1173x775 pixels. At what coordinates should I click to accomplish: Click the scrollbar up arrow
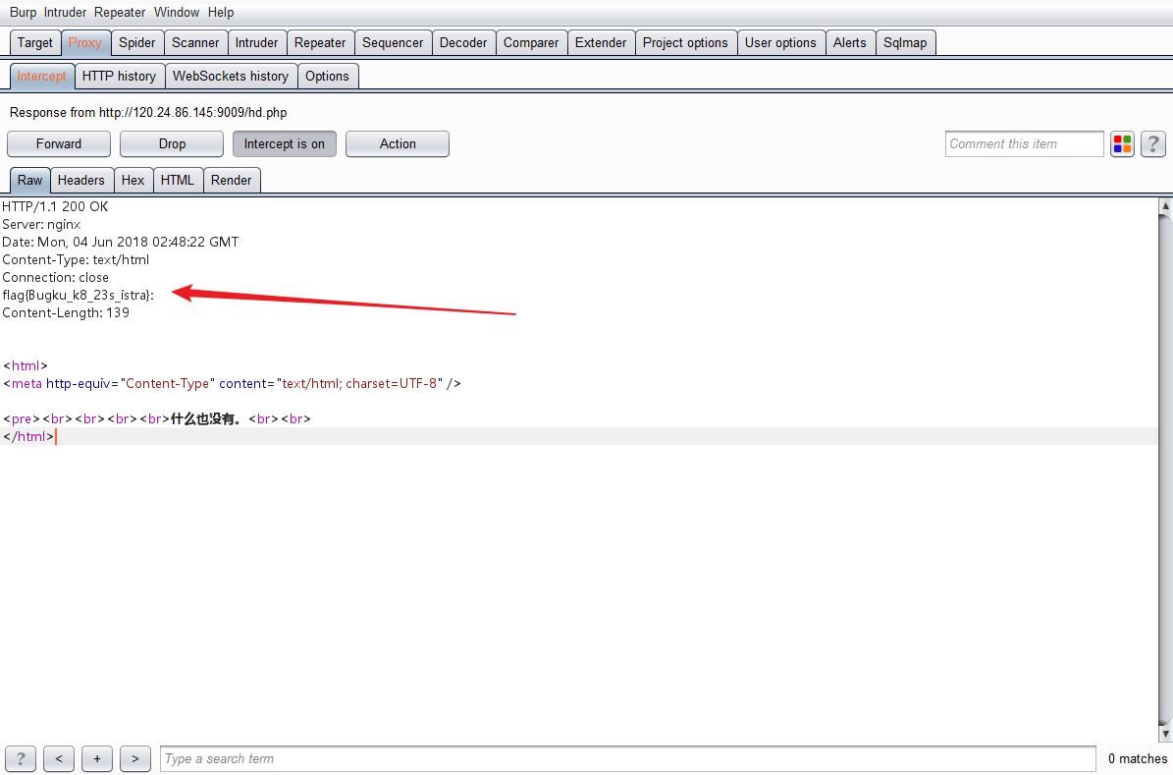1165,205
